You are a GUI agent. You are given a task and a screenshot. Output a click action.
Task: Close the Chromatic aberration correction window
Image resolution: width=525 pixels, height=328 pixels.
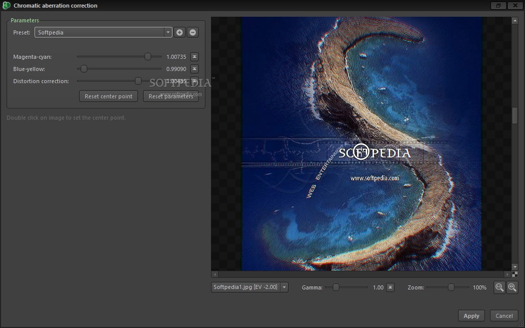pyautogui.click(x=515, y=6)
